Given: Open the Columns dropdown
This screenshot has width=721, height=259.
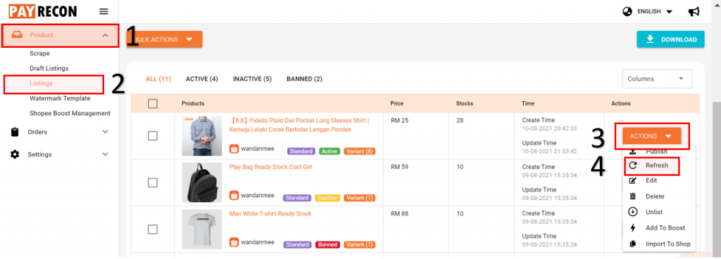Looking at the screenshot, I should coord(657,79).
